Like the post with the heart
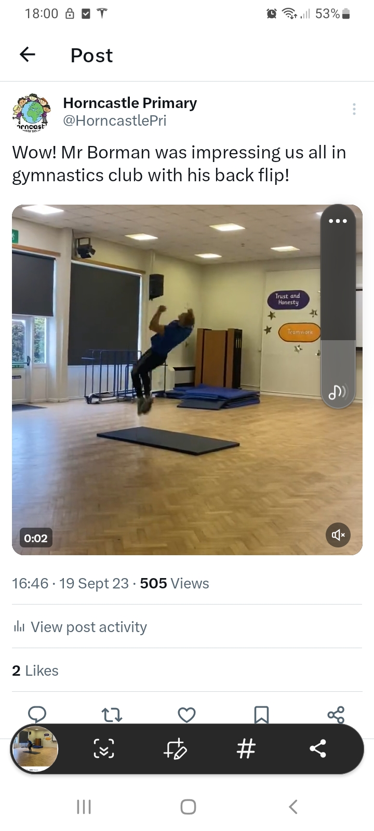This screenshot has height=831, width=374. 186,715
